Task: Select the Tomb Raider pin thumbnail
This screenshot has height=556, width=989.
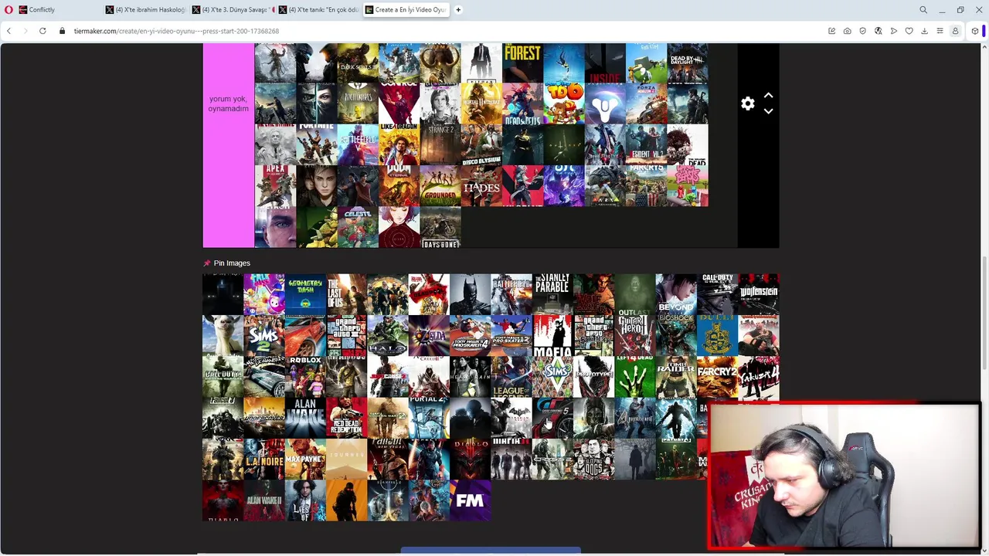Action: click(x=676, y=377)
